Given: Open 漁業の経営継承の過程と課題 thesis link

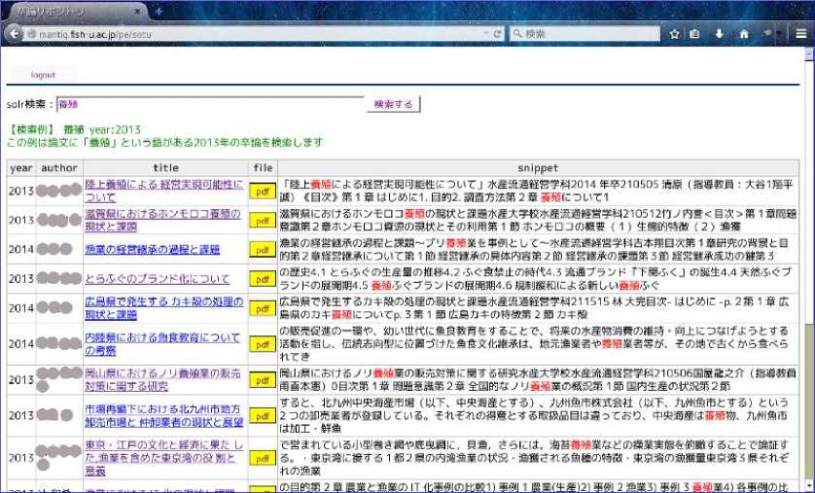Looking at the screenshot, I should [x=152, y=250].
